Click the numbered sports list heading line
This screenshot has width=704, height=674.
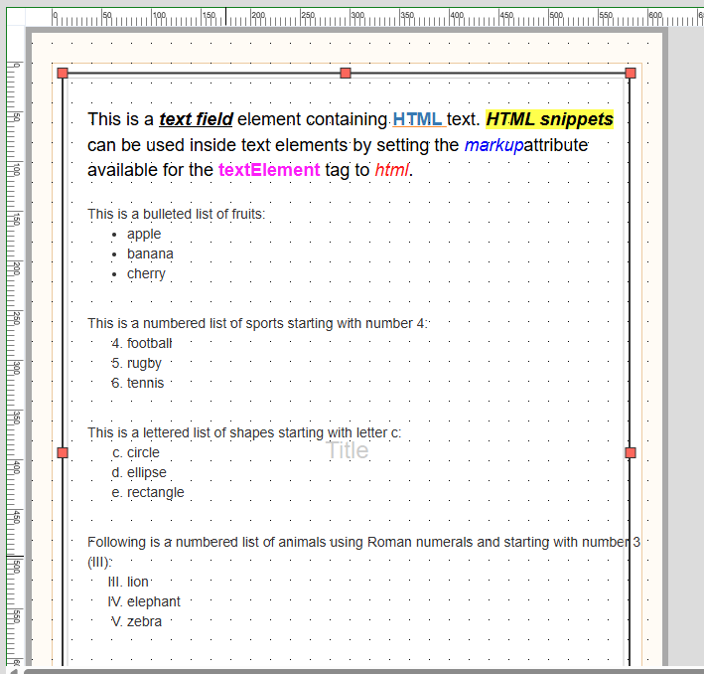257,323
